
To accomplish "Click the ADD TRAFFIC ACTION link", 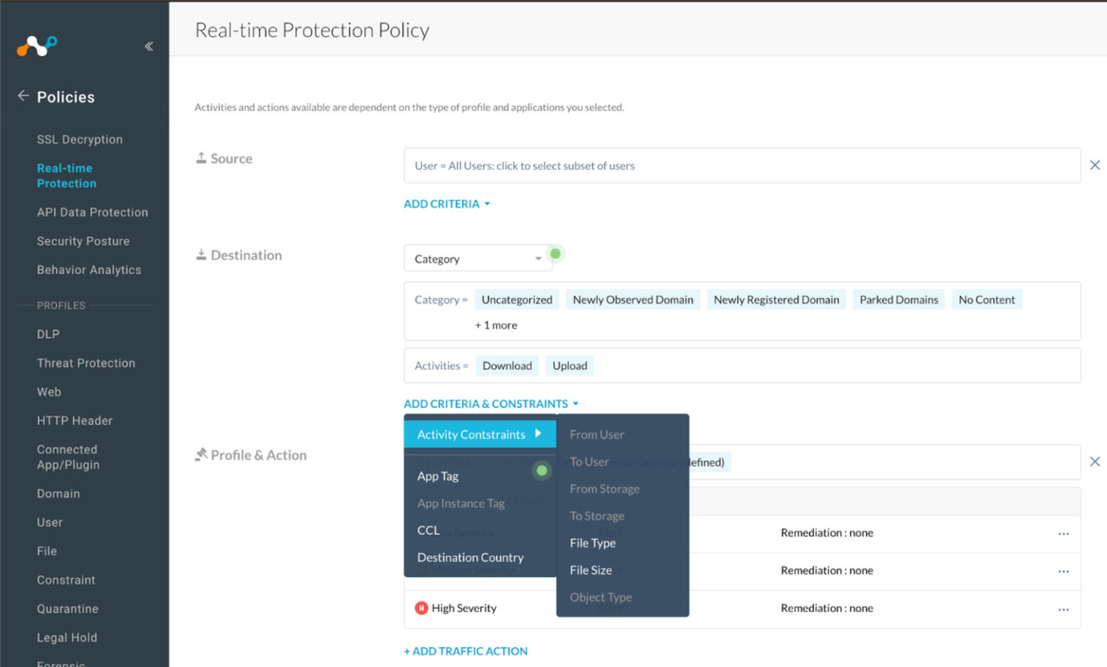I will click(x=466, y=650).
